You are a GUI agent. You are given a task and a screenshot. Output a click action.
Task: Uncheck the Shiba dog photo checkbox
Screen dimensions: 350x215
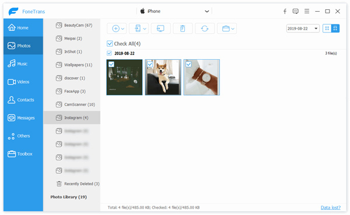point(150,64)
